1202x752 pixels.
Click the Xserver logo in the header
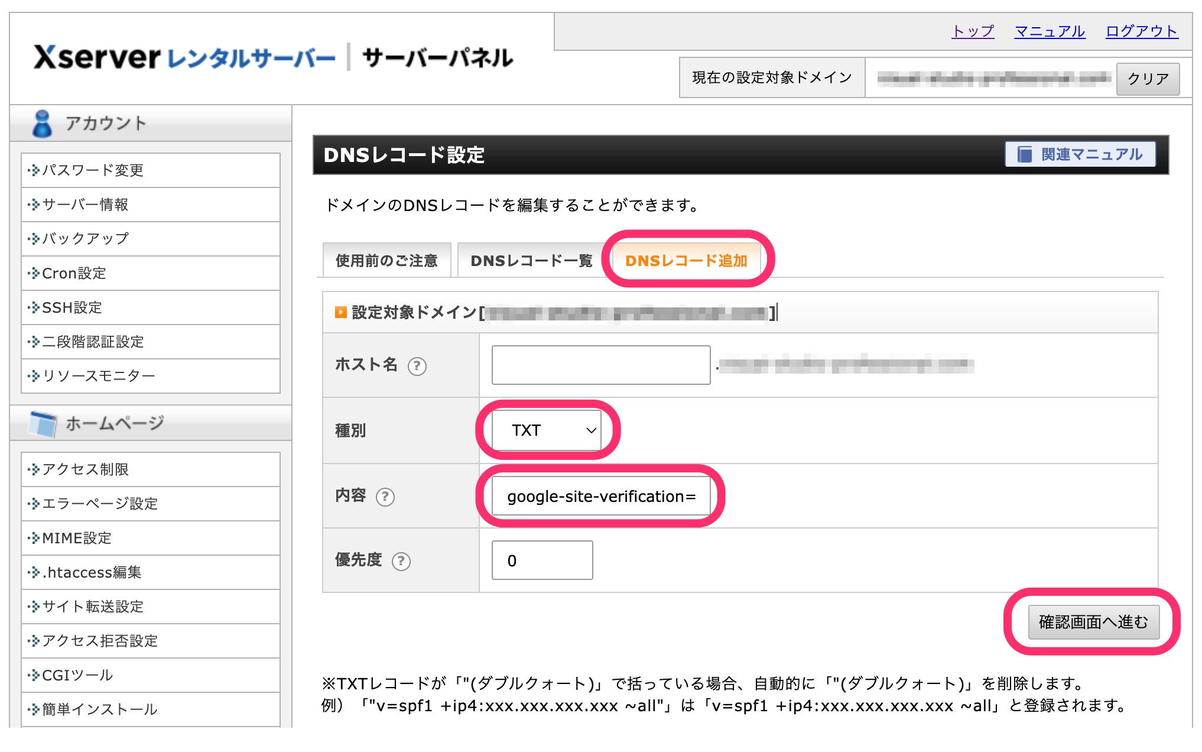[96, 58]
